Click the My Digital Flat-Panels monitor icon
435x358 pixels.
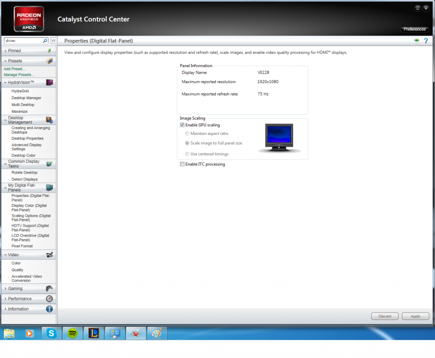49,187
